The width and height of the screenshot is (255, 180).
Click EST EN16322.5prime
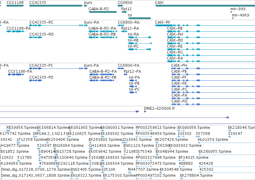(x=75, y=179)
